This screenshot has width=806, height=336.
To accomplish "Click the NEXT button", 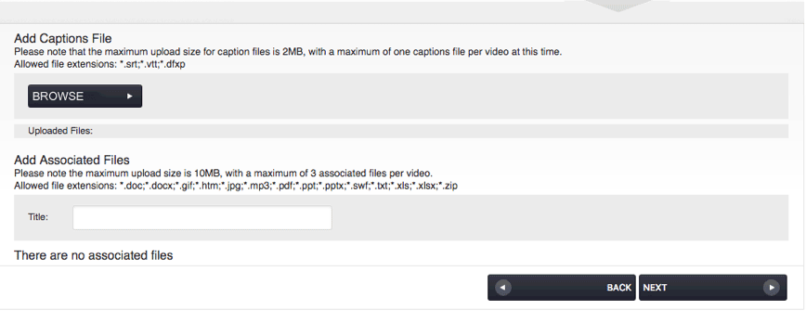I will point(713,288).
